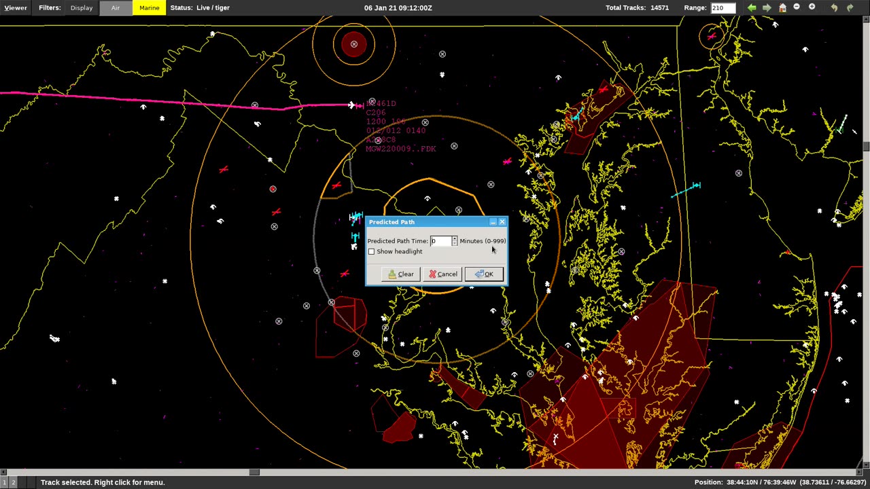Switch to workspace 2 in status bar
The width and height of the screenshot is (870, 489).
pos(13,482)
